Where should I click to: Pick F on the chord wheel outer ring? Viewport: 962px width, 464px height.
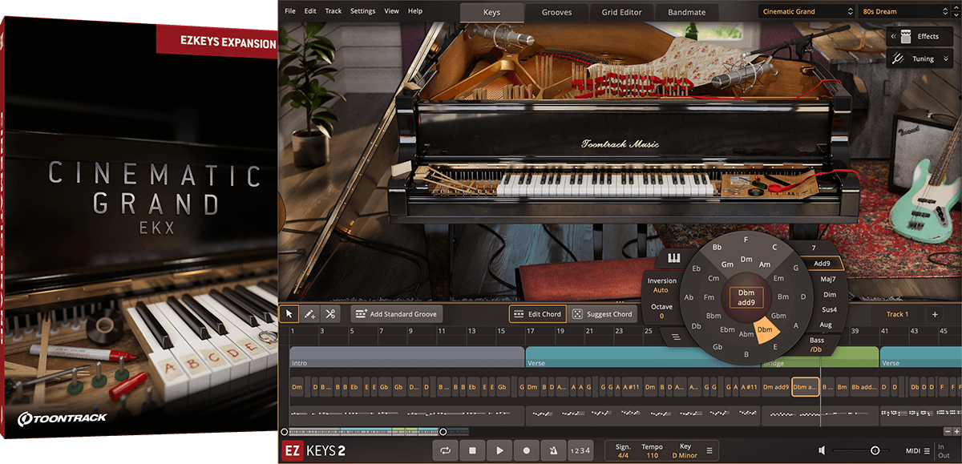(746, 239)
